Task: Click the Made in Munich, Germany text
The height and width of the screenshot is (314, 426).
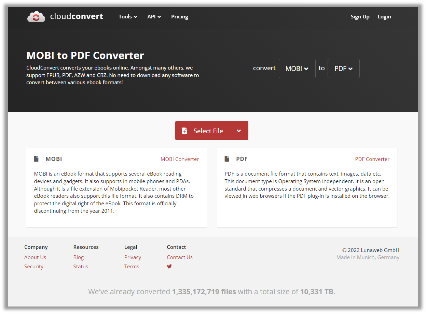Action: point(368,257)
